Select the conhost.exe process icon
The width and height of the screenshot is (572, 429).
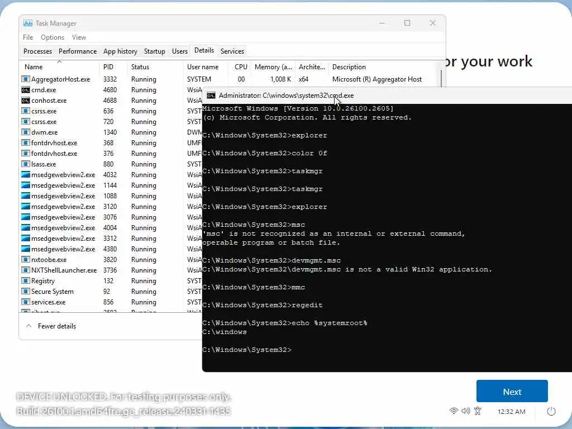tap(26, 101)
